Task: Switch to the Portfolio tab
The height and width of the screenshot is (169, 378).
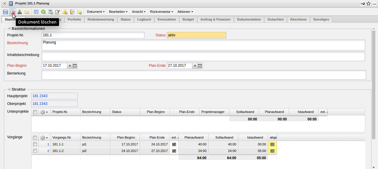Action: pyautogui.click(x=74, y=19)
